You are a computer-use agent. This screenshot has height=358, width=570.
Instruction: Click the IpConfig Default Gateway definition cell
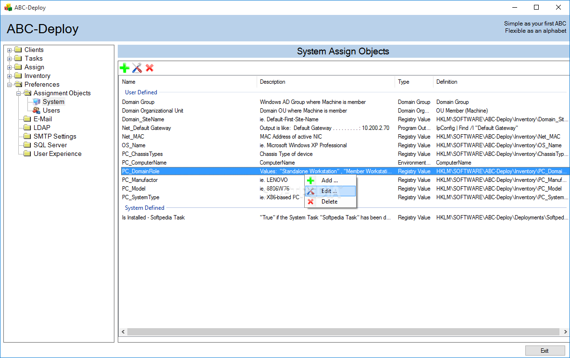pos(477,128)
